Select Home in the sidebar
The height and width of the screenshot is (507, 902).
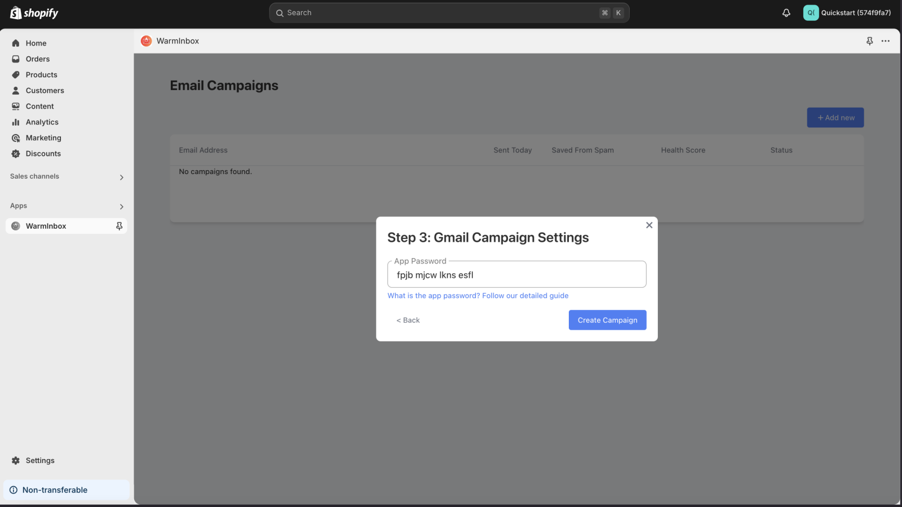coord(36,43)
